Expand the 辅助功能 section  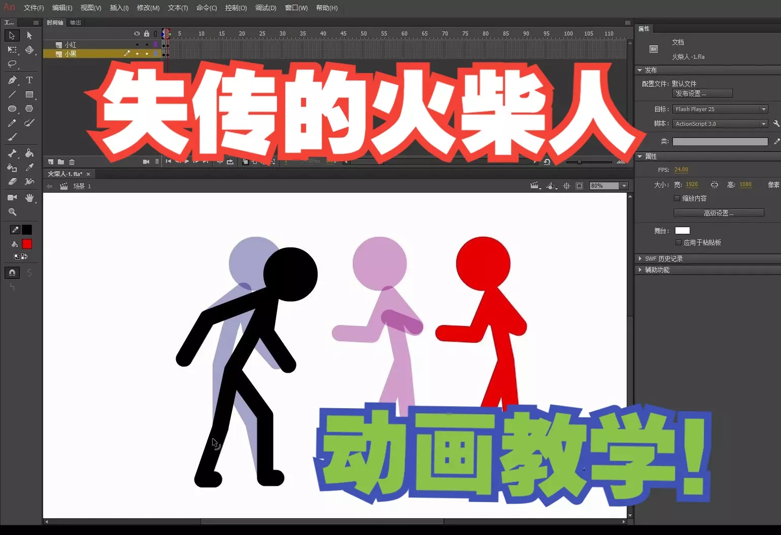coord(640,270)
